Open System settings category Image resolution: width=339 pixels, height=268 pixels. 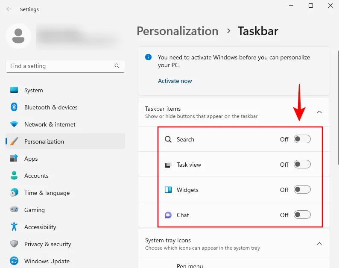tap(65, 90)
